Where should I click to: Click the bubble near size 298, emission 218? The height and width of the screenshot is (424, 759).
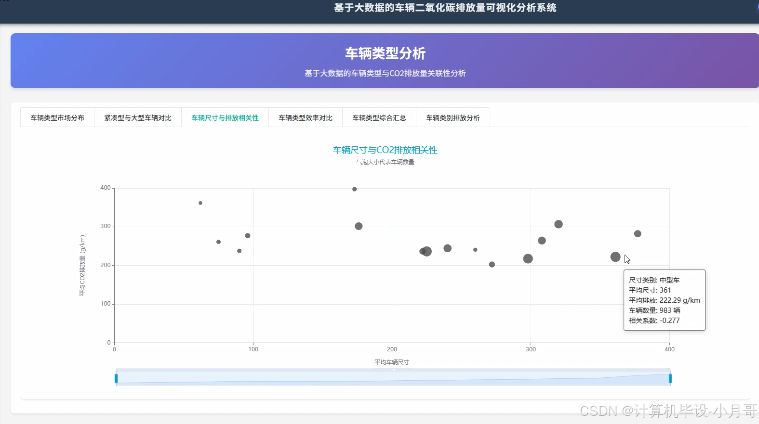528,259
